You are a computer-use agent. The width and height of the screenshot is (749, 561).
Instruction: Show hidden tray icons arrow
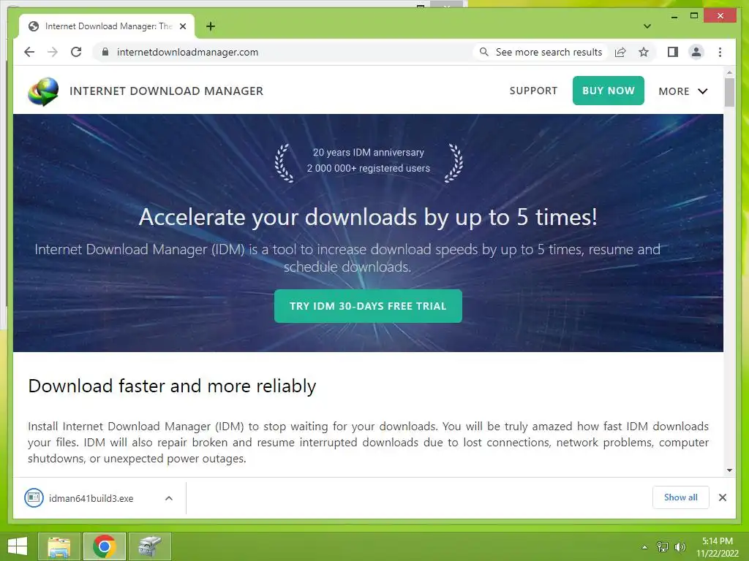(x=644, y=547)
